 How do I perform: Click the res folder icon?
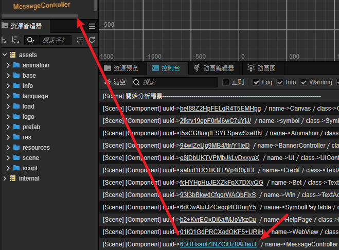(x=16, y=137)
